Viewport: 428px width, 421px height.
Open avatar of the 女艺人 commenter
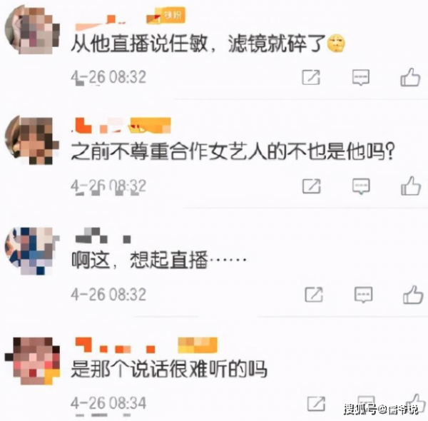tap(32, 140)
